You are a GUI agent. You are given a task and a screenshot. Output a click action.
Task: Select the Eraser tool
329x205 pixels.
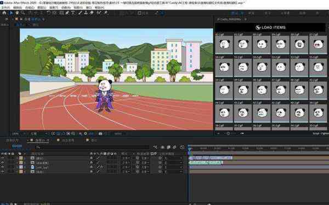92,13
